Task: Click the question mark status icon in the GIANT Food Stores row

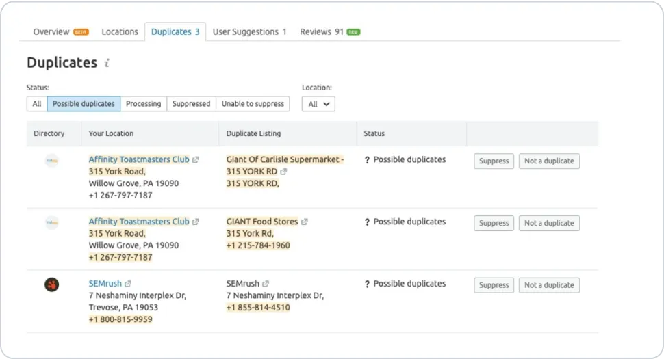Action: click(367, 222)
